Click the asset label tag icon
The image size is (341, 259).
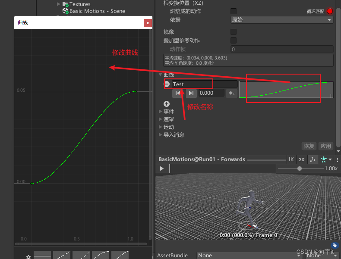[334, 246]
